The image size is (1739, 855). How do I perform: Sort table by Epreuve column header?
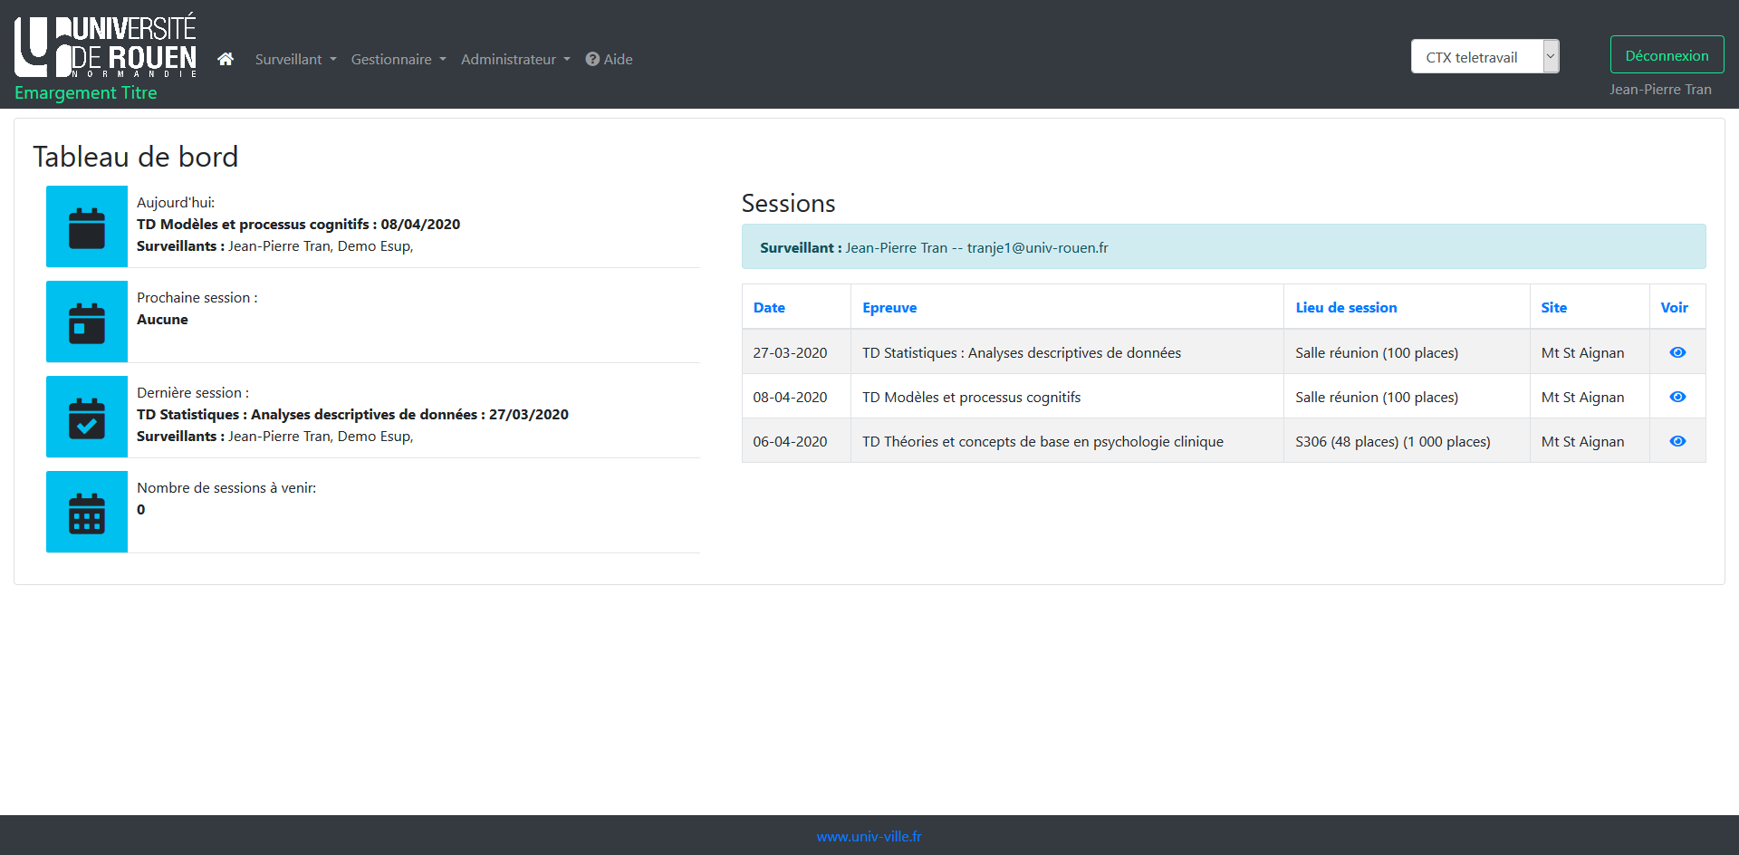point(889,308)
